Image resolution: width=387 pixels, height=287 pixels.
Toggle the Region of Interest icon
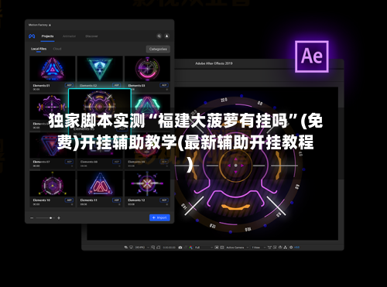(217, 248)
